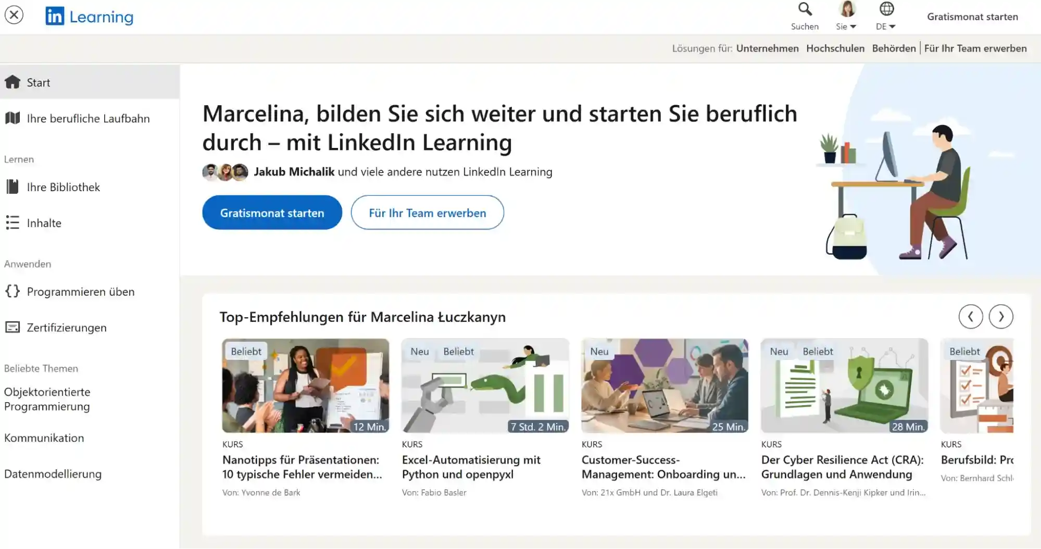
Task: Click the Neu badge on Customer-Success card
Action: click(x=599, y=352)
